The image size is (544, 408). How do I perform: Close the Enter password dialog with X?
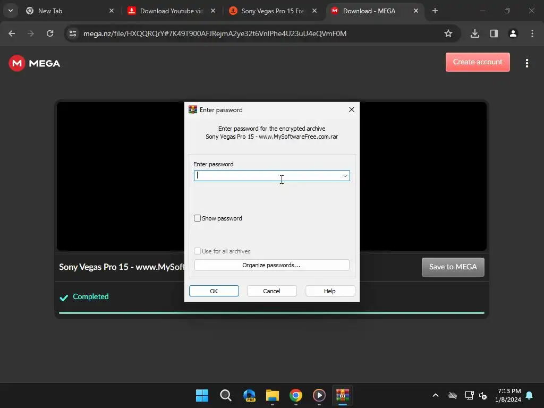352,109
